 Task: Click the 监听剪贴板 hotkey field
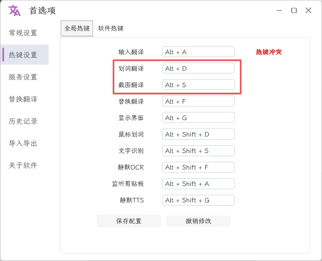[198, 184]
